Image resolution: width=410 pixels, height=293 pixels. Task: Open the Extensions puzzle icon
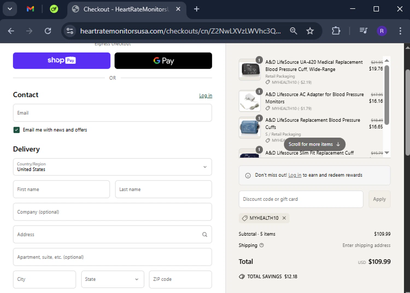click(336, 31)
